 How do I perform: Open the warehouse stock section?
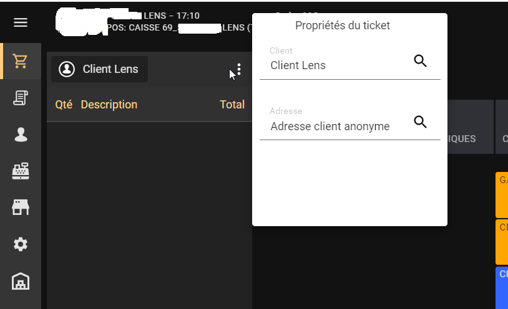click(21, 282)
